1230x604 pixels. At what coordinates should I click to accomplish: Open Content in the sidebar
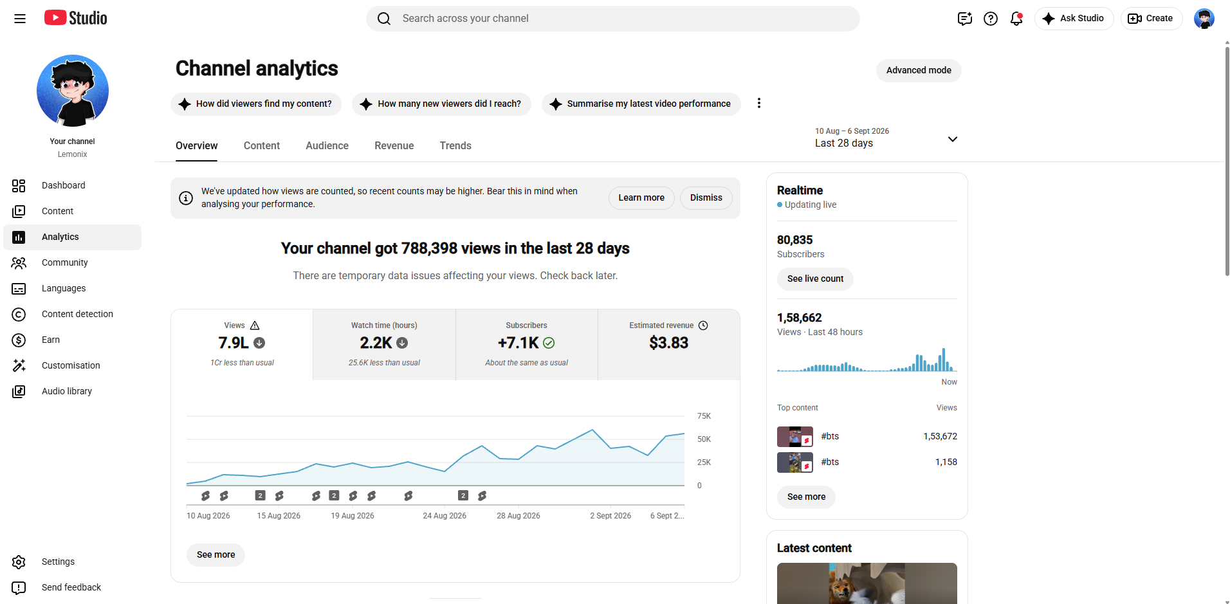[x=72, y=211]
